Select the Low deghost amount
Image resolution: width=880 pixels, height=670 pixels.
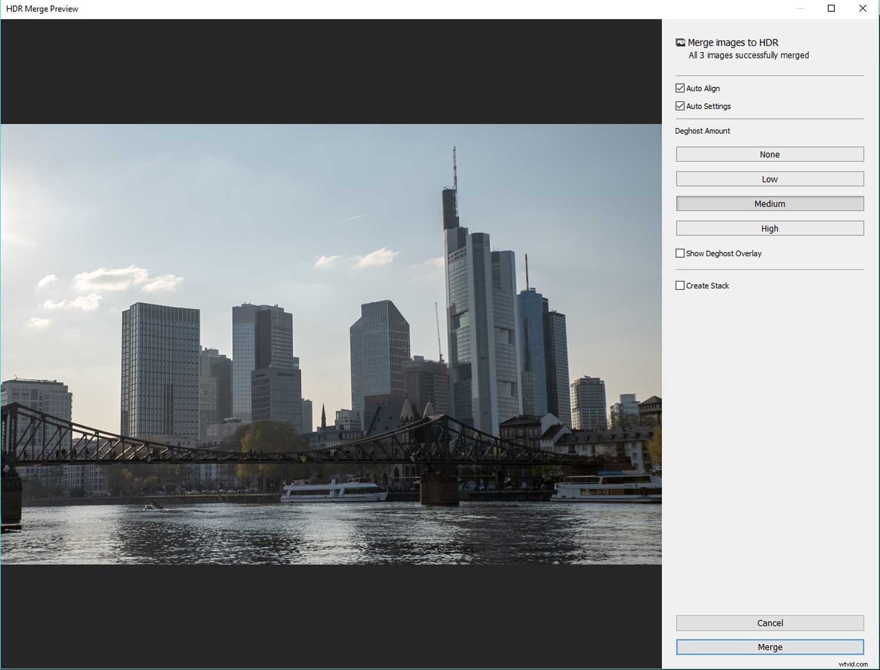(x=769, y=179)
